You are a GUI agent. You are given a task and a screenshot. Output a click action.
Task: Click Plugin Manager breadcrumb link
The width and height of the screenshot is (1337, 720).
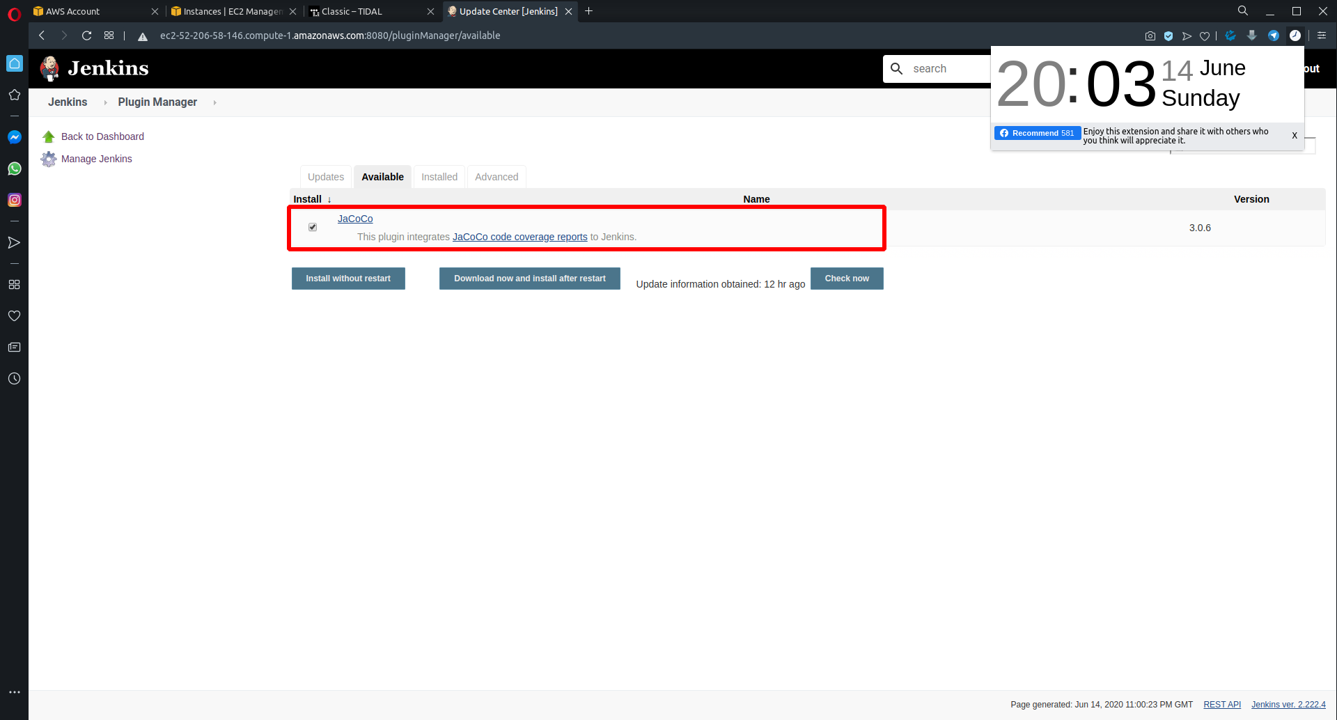pos(157,102)
